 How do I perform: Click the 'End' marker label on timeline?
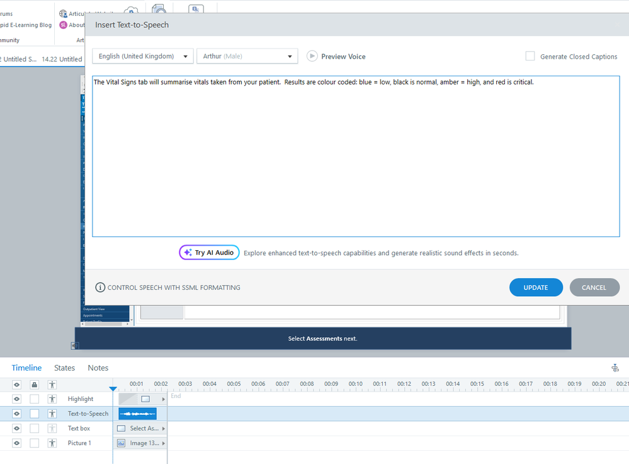click(176, 396)
